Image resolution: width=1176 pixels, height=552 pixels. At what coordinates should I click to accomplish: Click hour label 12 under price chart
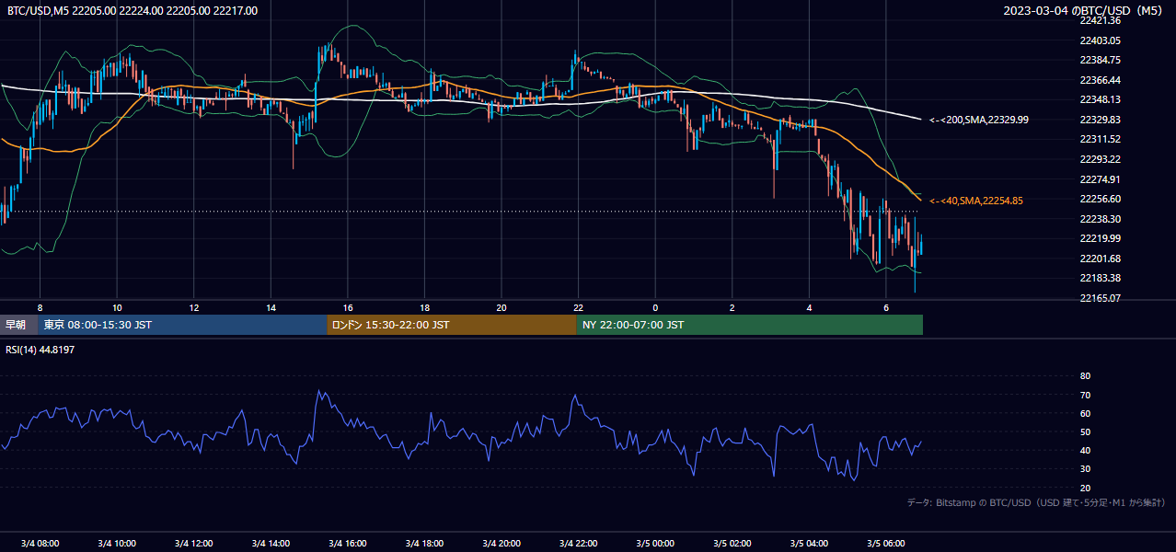click(x=193, y=307)
